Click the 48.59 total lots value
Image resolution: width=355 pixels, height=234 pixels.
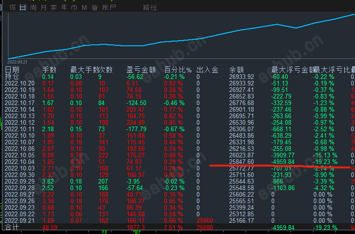point(50,227)
